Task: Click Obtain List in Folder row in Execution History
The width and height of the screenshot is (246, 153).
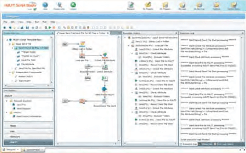Action: point(150,42)
